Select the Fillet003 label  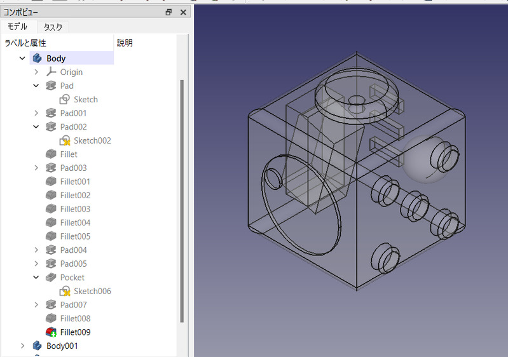click(x=75, y=209)
